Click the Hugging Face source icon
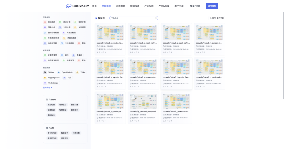Image resolution: width=284 pixels, height=149 pixels. 45,78
